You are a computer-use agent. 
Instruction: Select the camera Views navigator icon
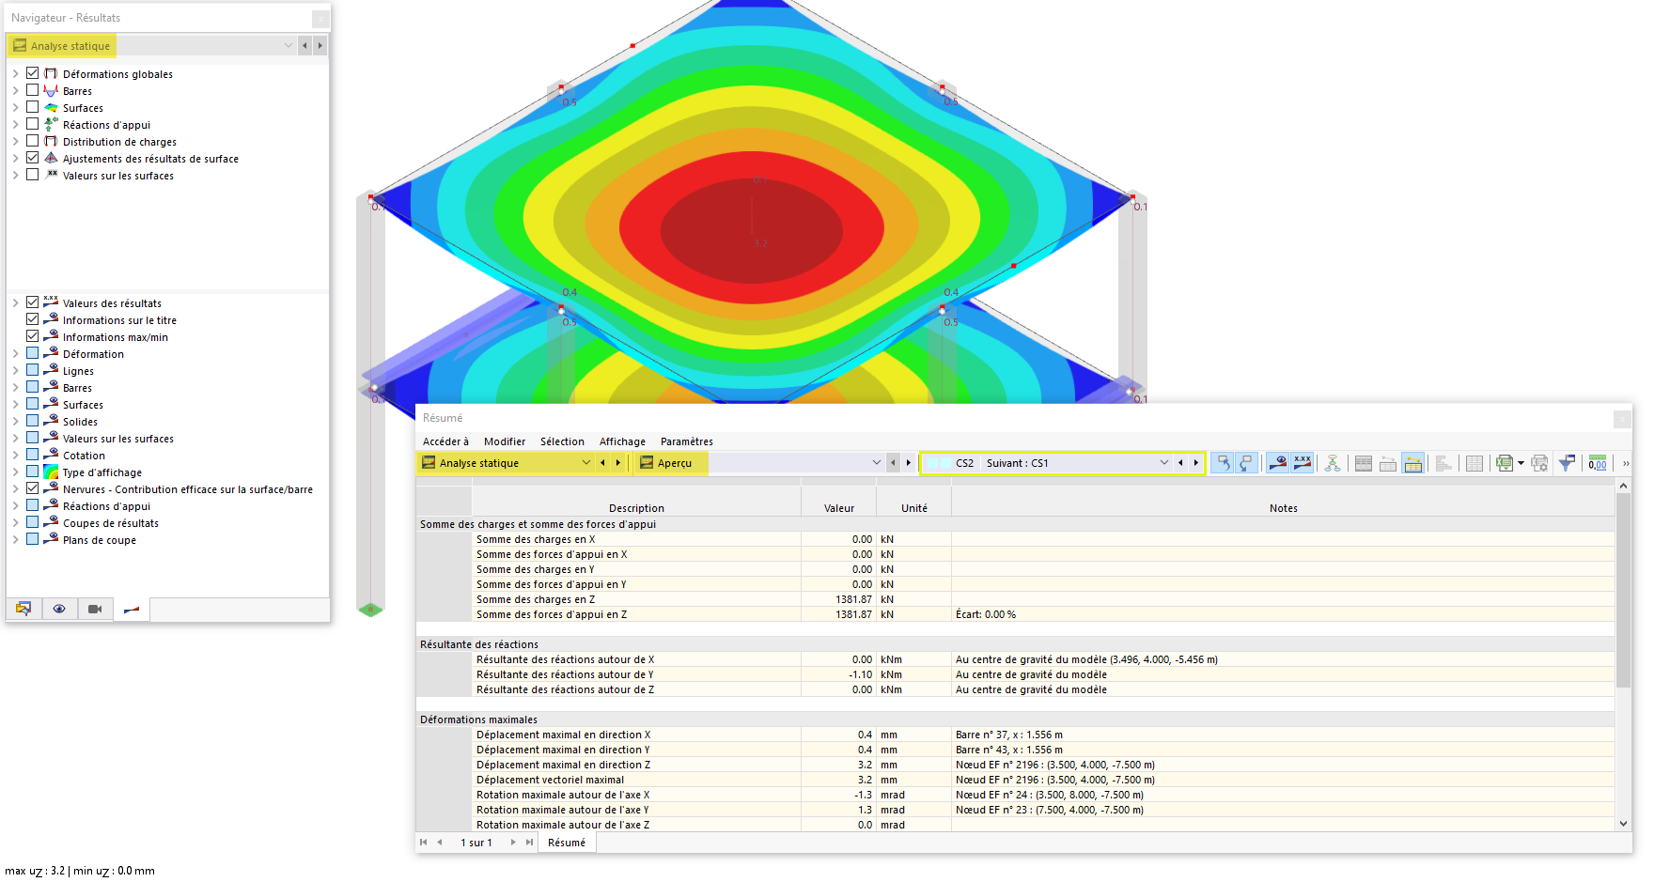pyautogui.click(x=95, y=609)
